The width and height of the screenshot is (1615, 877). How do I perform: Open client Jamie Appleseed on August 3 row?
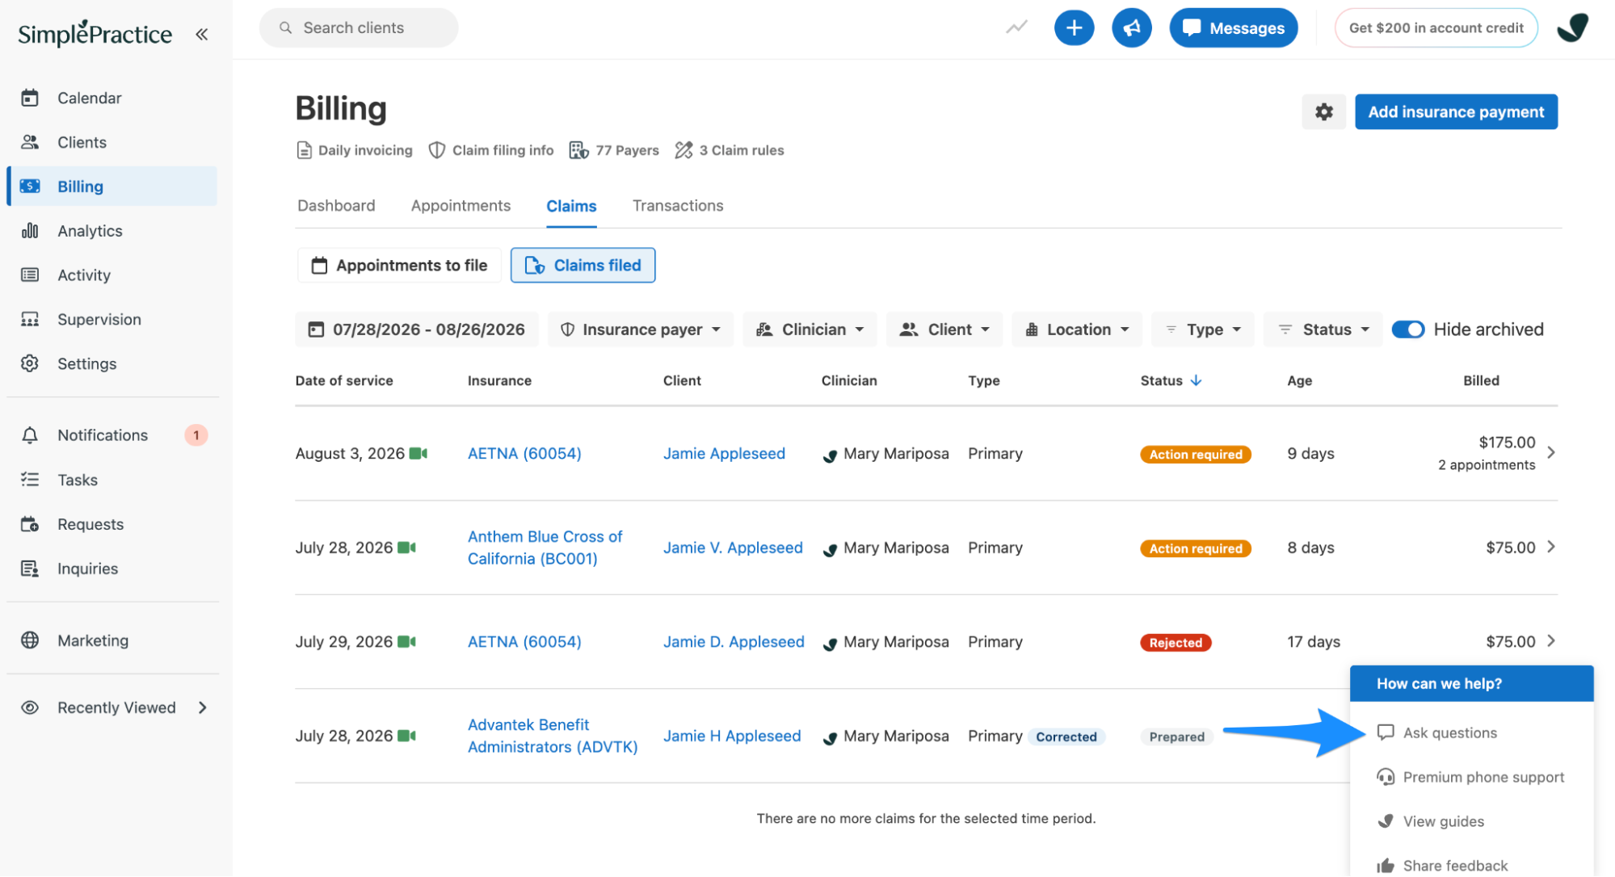tap(724, 454)
